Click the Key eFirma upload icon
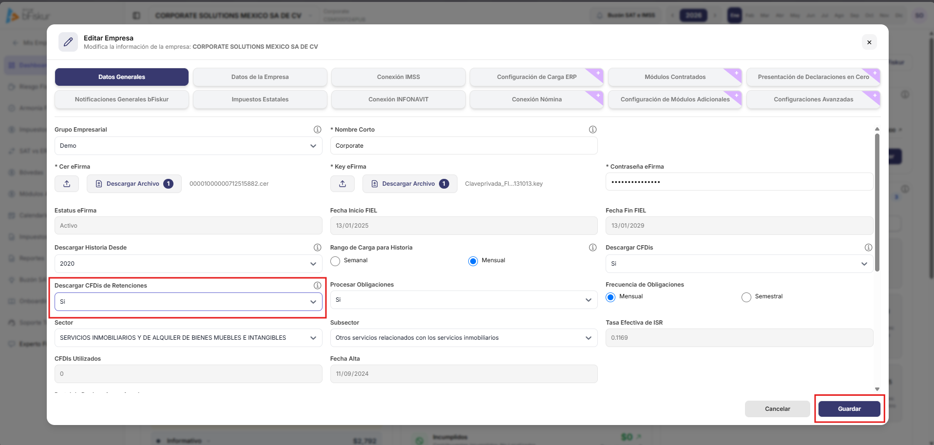 click(x=343, y=184)
